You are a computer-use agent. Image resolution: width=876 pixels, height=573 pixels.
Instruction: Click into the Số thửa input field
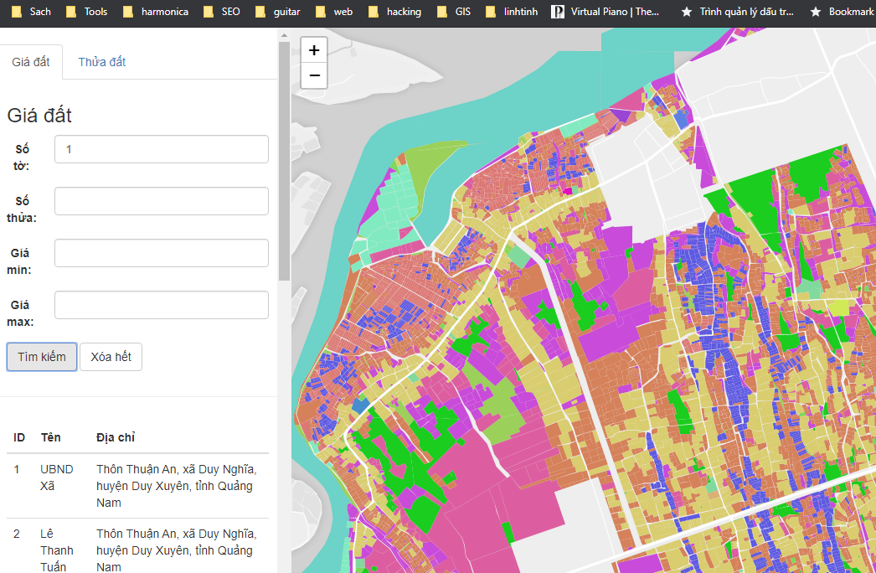(161, 201)
